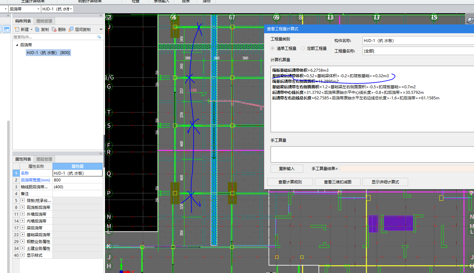Click the 查看三维扣减图 button
474x273 pixels.
(x=338, y=182)
